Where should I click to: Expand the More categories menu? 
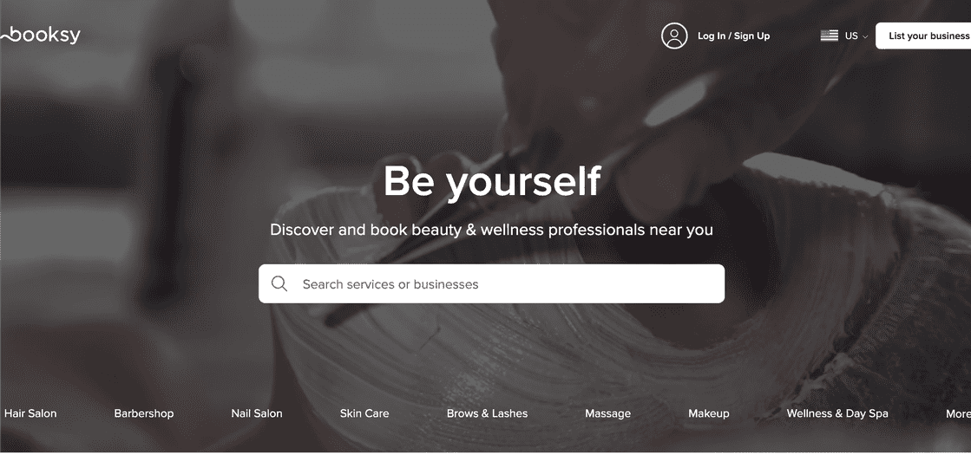click(958, 414)
